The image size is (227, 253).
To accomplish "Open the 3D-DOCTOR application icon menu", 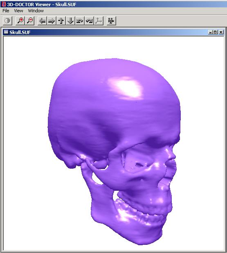I will pos(4,4).
